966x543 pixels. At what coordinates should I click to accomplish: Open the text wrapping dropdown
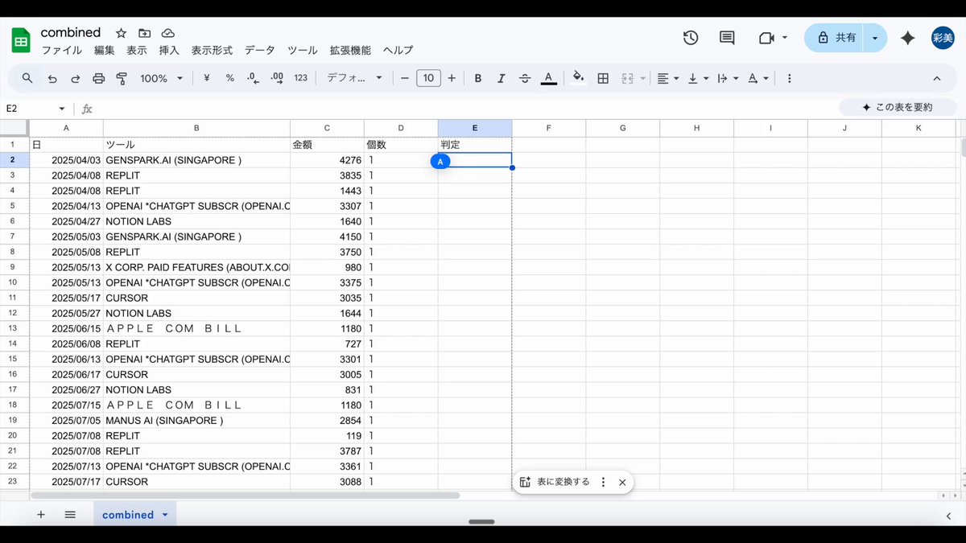pos(728,78)
